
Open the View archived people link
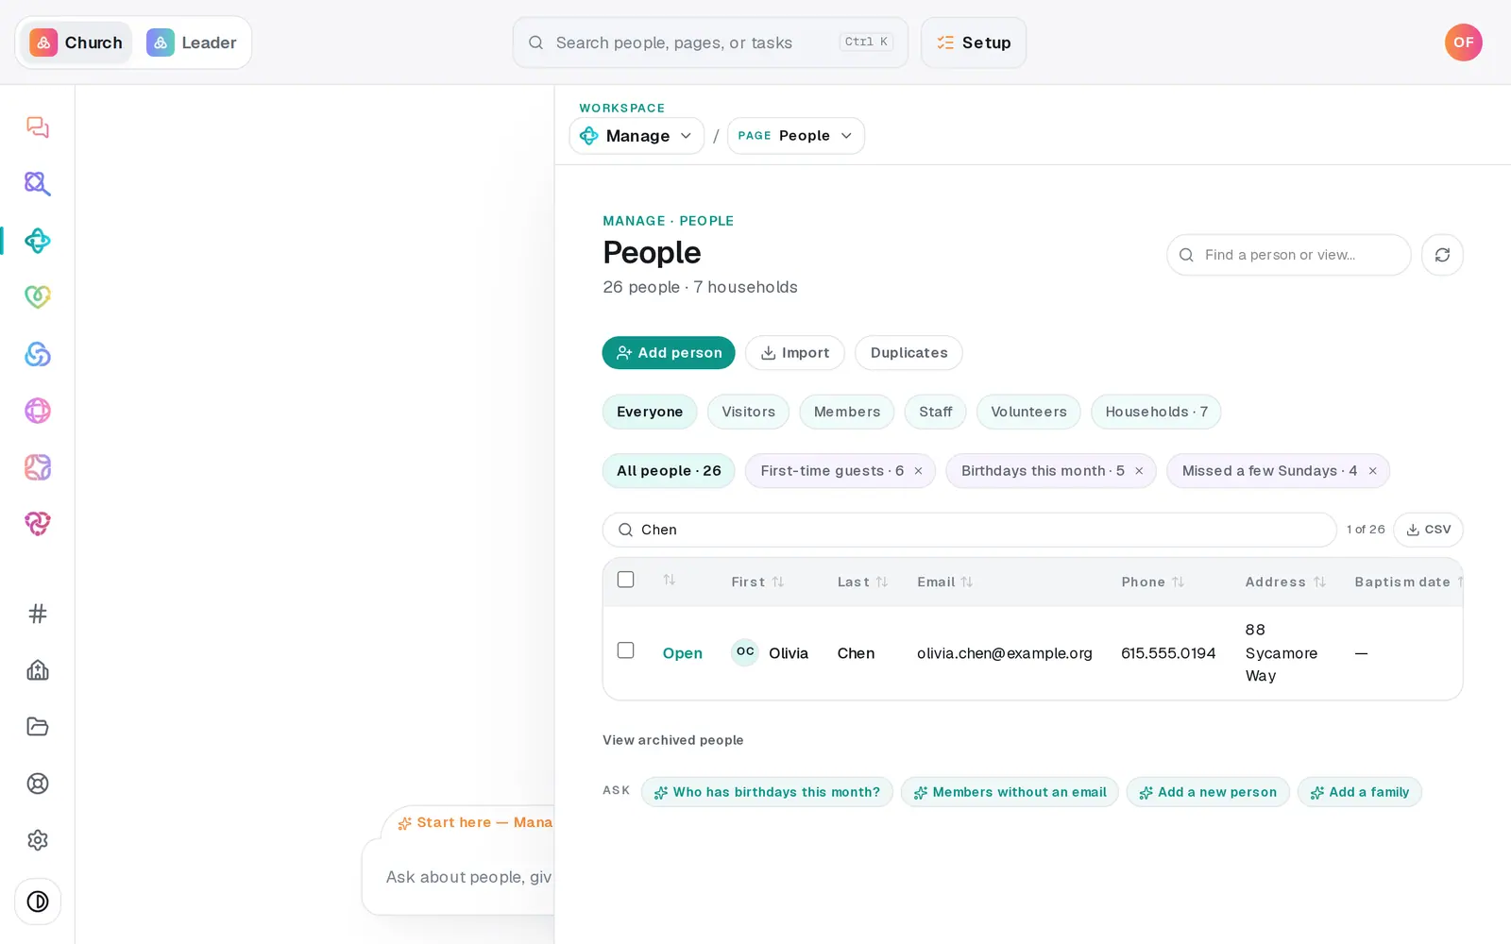point(673,740)
